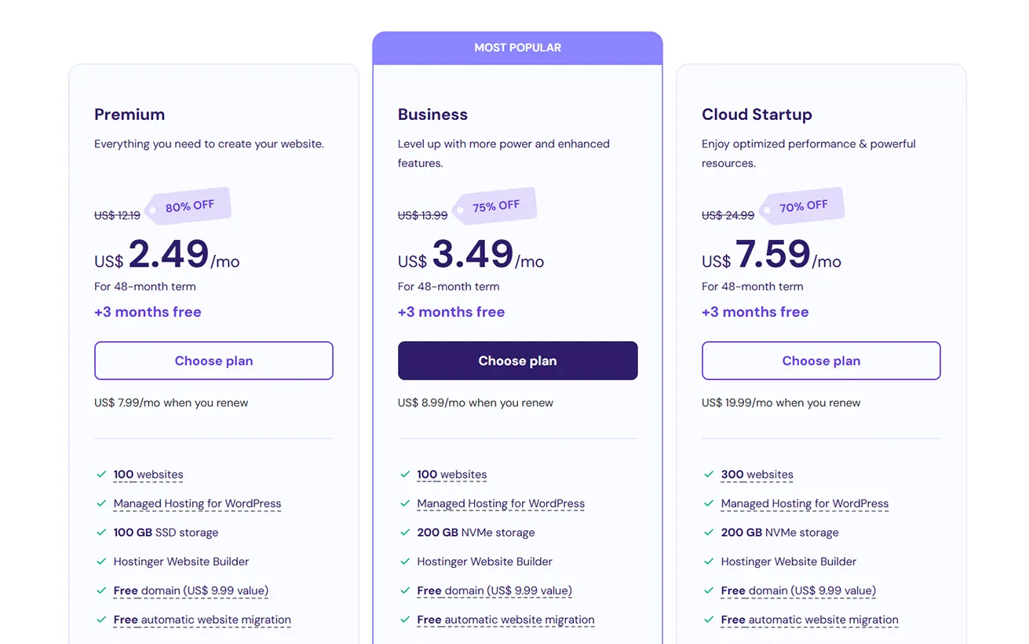Click Cloud Startup's '+3 months free' text
This screenshot has width=1029, height=644.
coord(755,312)
